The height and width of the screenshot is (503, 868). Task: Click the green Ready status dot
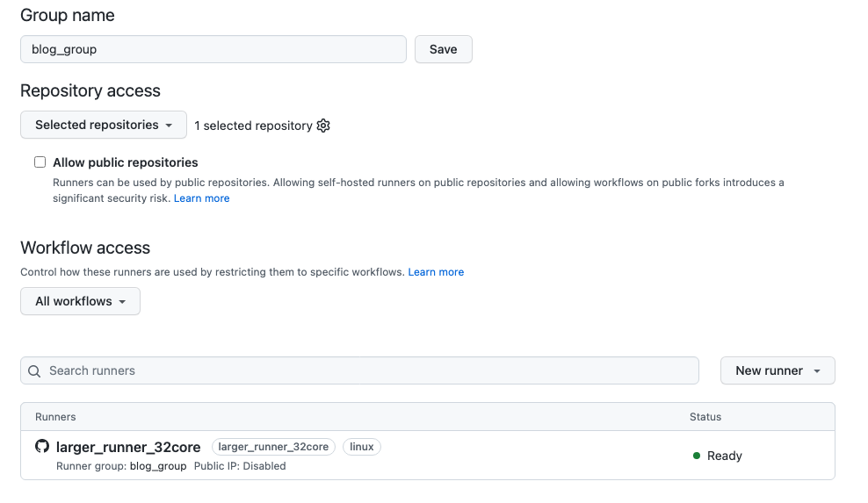[x=697, y=456]
